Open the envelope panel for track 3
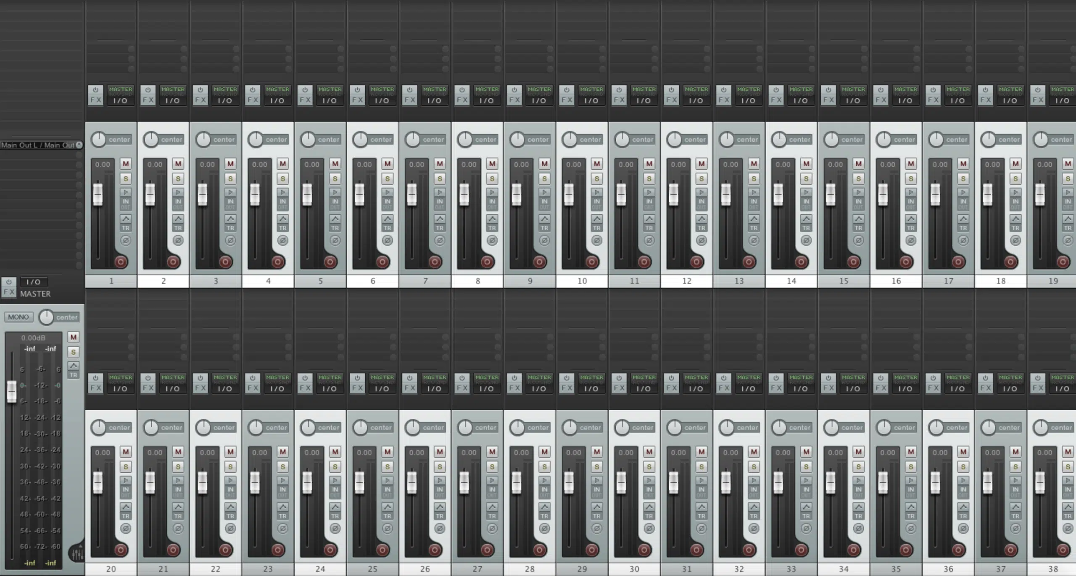Viewport: 1076px width, 576px height. tap(230, 218)
